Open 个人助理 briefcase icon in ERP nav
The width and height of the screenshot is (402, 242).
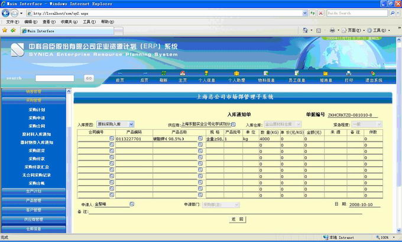(236, 73)
